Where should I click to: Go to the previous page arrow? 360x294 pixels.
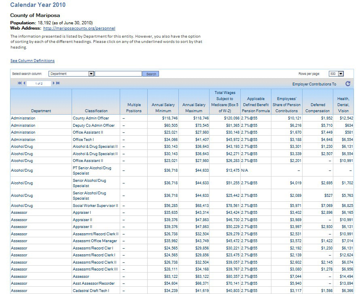click(x=24, y=83)
